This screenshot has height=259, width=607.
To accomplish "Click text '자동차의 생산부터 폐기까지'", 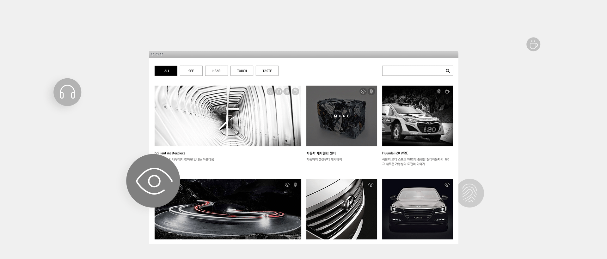I will pyautogui.click(x=324, y=160).
